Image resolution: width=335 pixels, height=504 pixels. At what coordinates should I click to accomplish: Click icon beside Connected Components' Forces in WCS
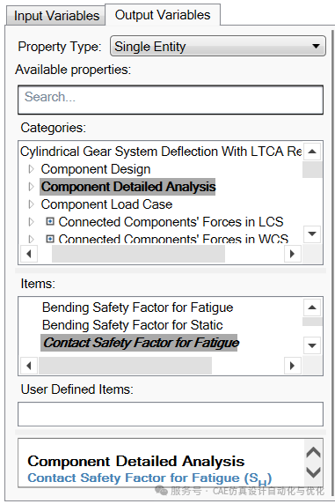pyautogui.click(x=50, y=239)
